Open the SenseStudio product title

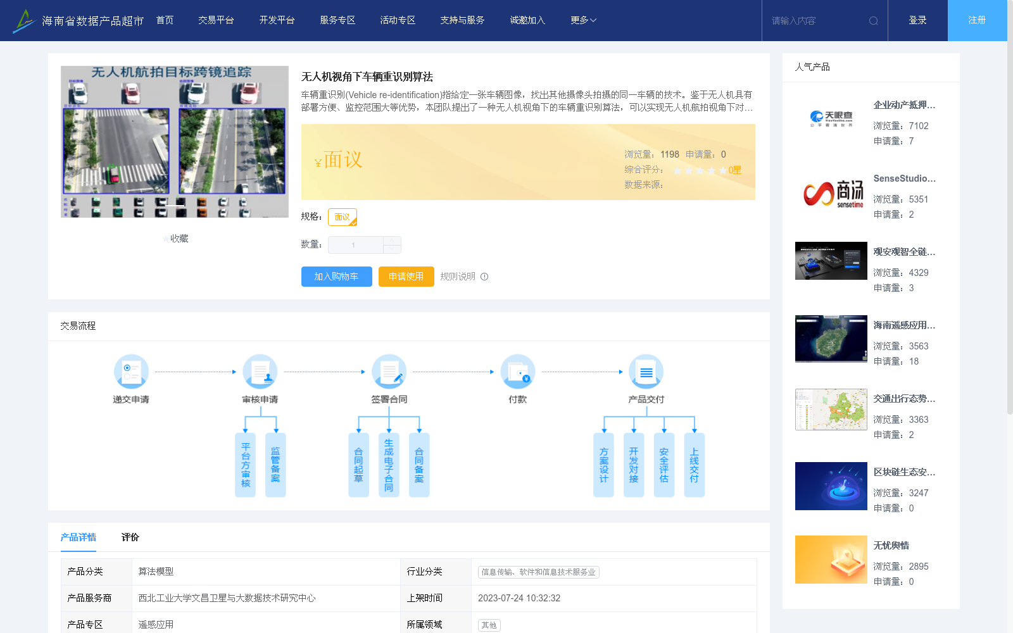904,179
